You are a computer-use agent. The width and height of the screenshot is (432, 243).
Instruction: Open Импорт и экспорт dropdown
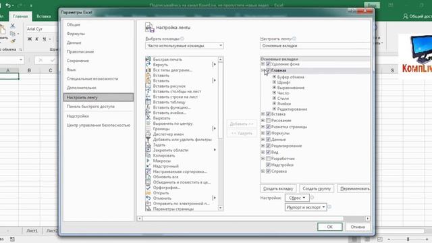[x=306, y=207]
